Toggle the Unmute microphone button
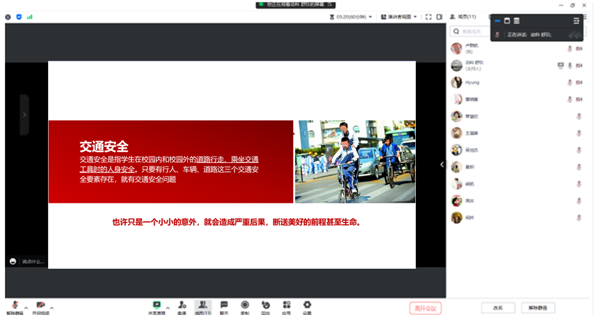 point(14,306)
